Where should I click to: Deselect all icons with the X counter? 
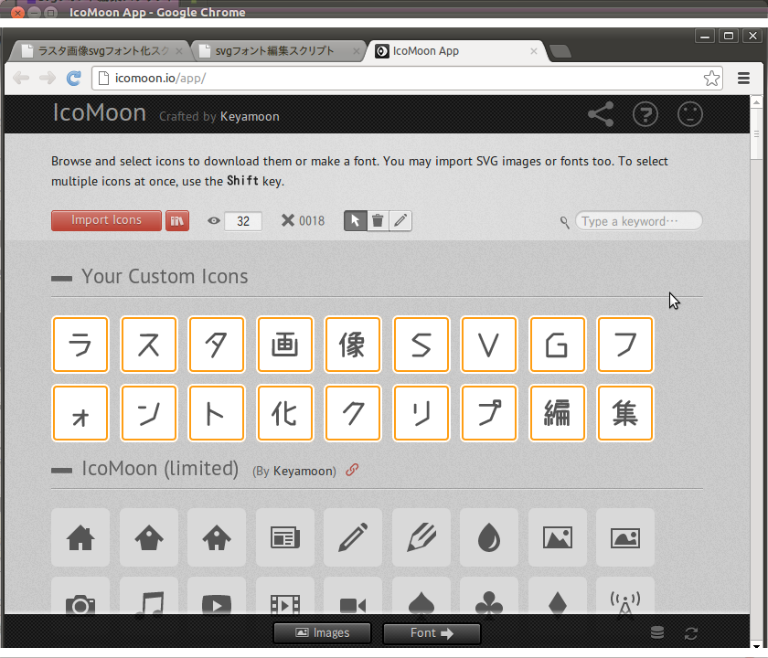point(303,221)
